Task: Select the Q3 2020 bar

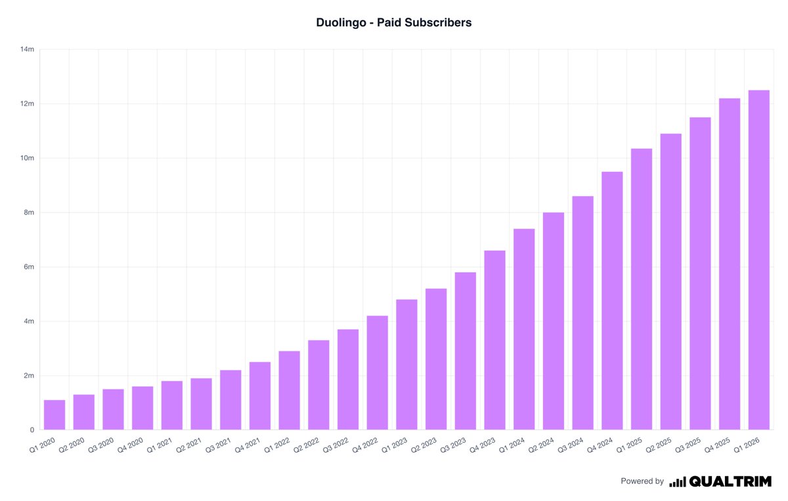Action: tap(113, 410)
